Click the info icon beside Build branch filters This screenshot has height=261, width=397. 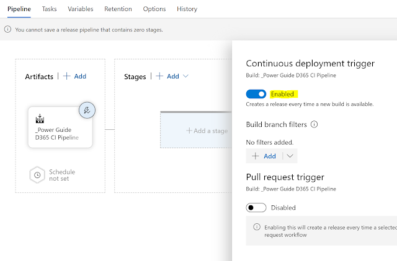click(314, 124)
